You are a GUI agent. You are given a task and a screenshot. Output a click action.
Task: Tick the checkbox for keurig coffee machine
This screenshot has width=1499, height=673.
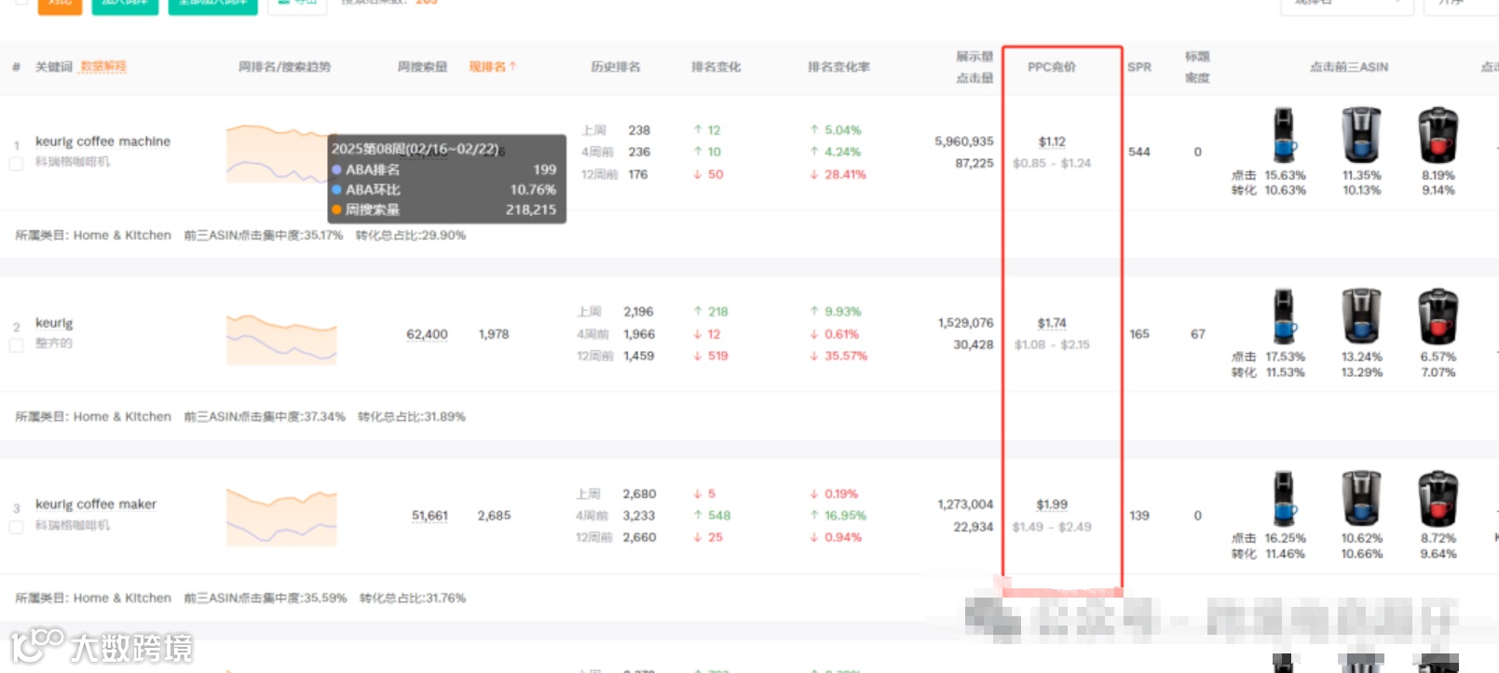[16, 164]
